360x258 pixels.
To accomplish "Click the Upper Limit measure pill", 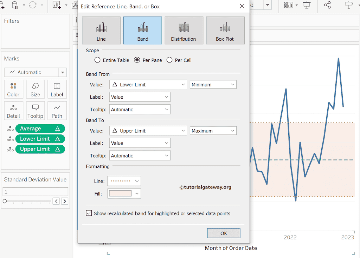I will (x=40, y=149).
